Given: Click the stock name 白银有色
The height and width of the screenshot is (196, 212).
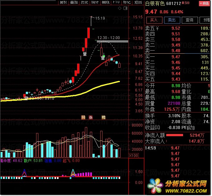Looking at the screenshot, I should [x=155, y=3].
